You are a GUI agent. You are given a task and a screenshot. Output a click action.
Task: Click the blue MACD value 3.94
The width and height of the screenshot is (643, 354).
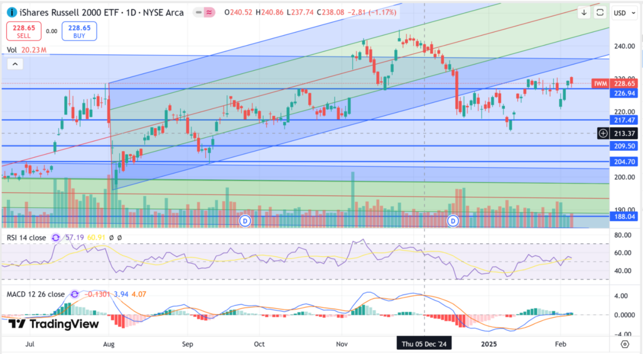[121, 294]
